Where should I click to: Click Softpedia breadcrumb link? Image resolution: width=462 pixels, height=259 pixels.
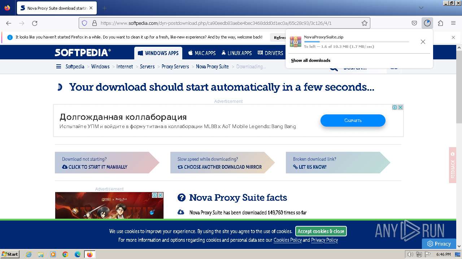[75, 67]
